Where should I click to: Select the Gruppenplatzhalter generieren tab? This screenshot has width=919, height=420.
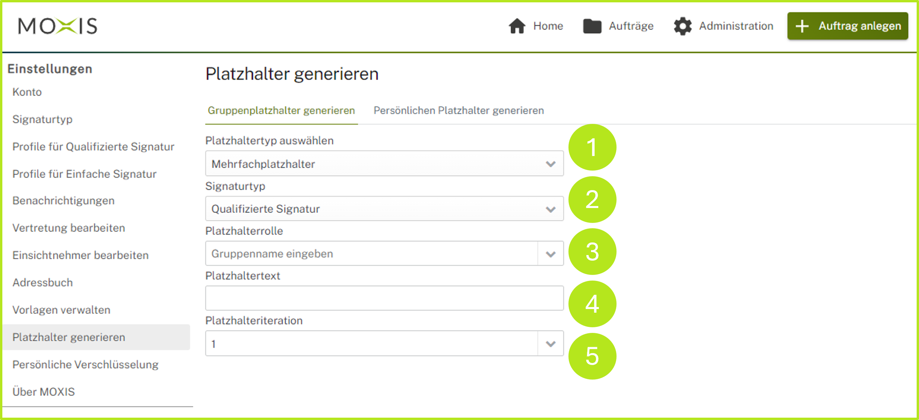[281, 110]
